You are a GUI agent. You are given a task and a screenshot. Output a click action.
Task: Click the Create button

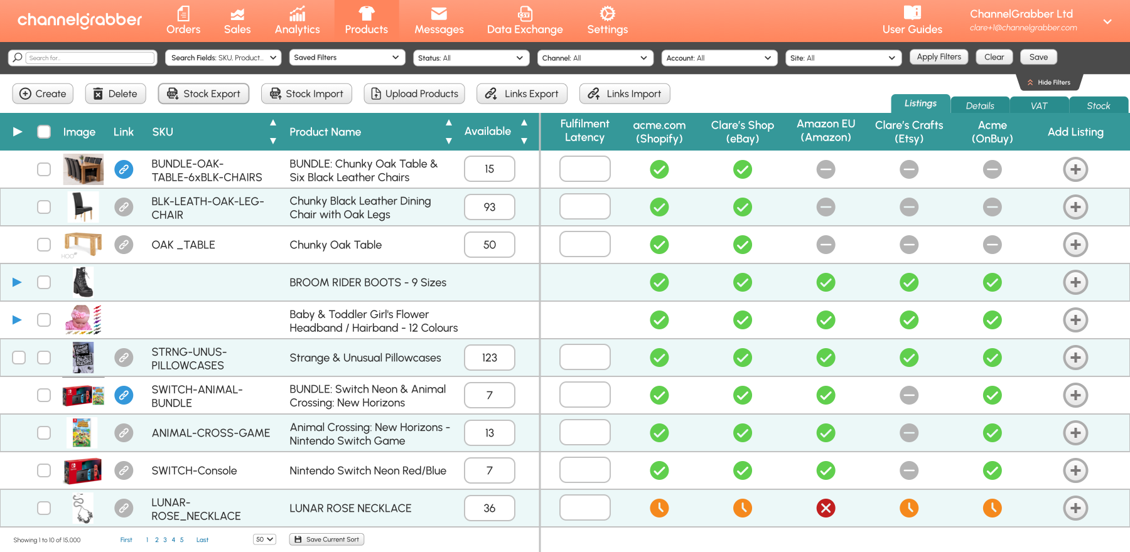43,93
